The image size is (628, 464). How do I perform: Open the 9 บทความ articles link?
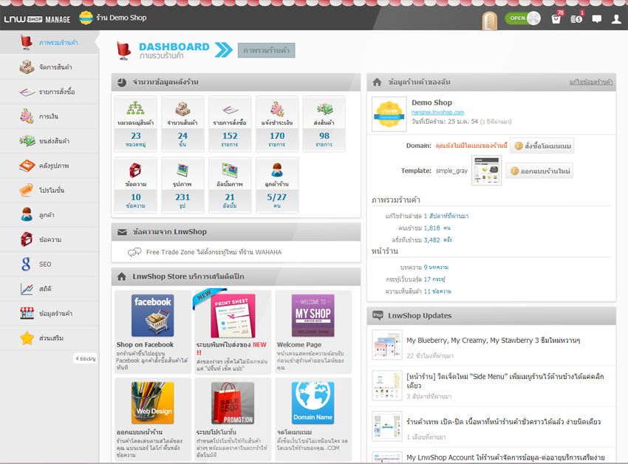[436, 267]
